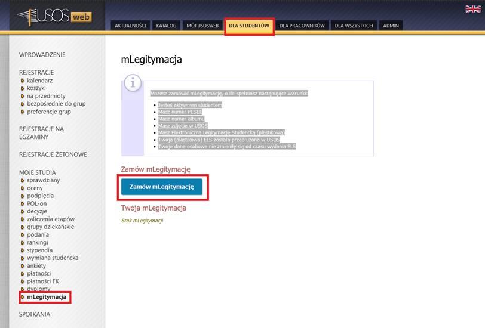Screen dimensions: 485x328
Task: Click the bullet arrow beside kalendarz
Action: click(x=23, y=81)
